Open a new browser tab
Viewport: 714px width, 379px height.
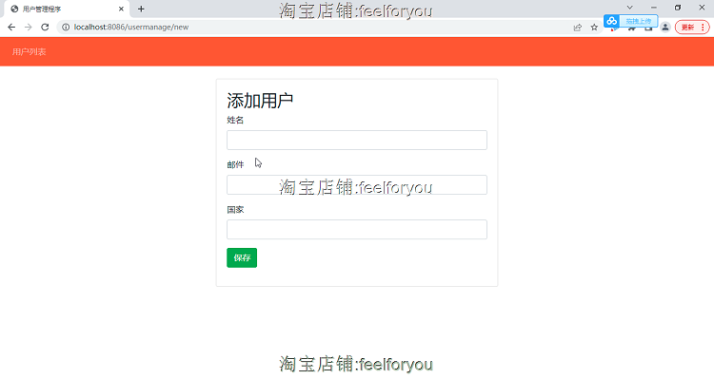coord(141,9)
